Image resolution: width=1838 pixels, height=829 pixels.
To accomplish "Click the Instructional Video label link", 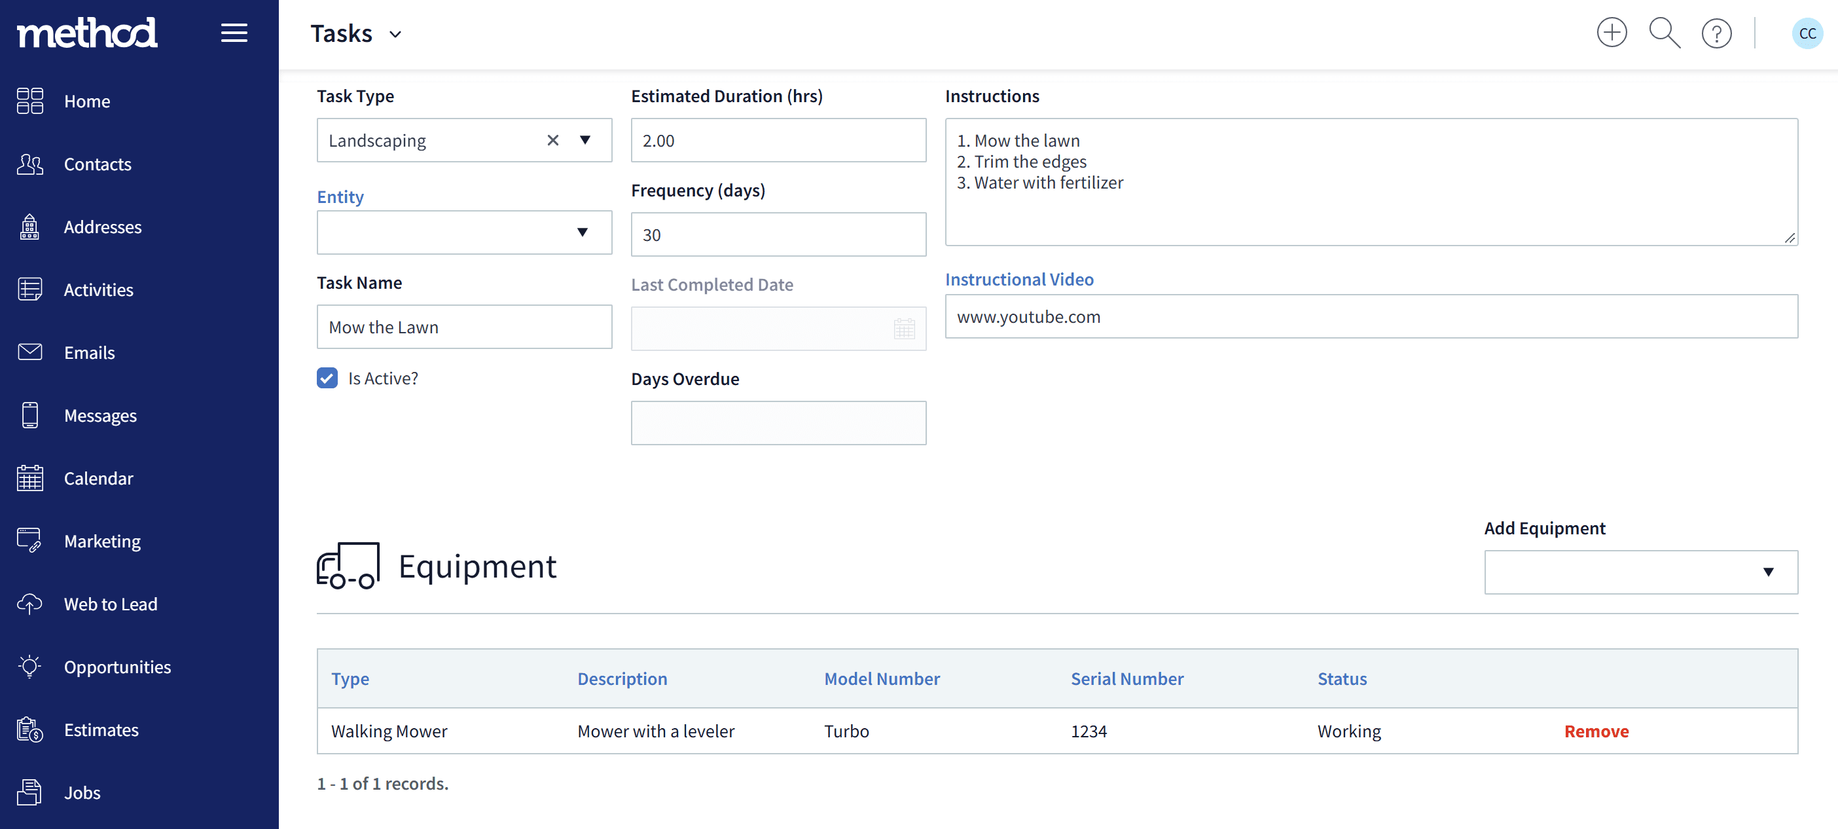I will pyautogui.click(x=1019, y=279).
